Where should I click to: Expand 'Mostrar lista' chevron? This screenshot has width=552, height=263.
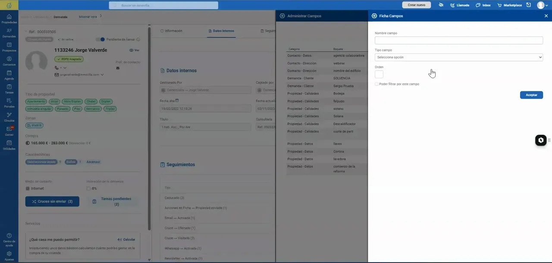pyautogui.click(x=100, y=16)
